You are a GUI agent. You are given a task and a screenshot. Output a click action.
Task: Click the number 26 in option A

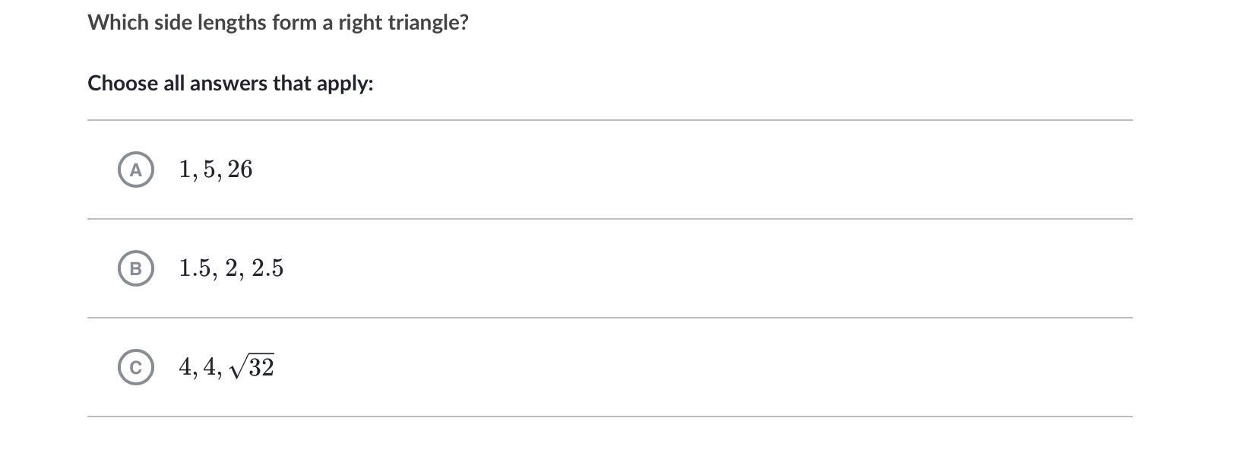[x=240, y=169]
